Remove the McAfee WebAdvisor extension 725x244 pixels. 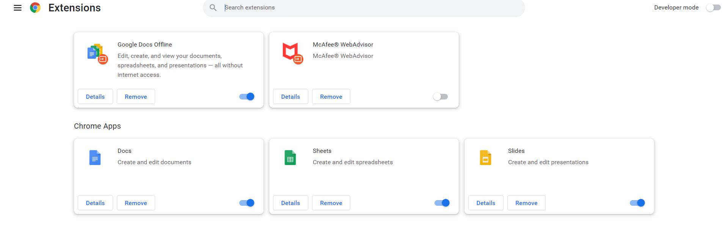click(x=331, y=96)
